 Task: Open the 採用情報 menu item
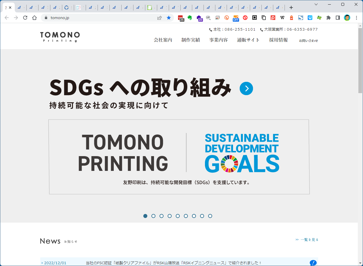[x=278, y=40]
